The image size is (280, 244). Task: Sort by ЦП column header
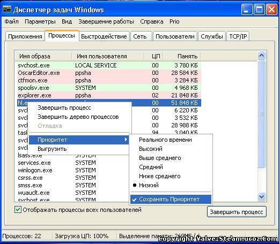(154, 56)
